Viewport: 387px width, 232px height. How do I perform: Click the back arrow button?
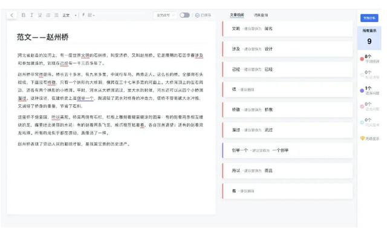point(12,15)
